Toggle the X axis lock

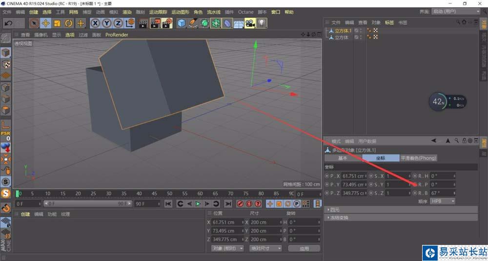coord(95,23)
